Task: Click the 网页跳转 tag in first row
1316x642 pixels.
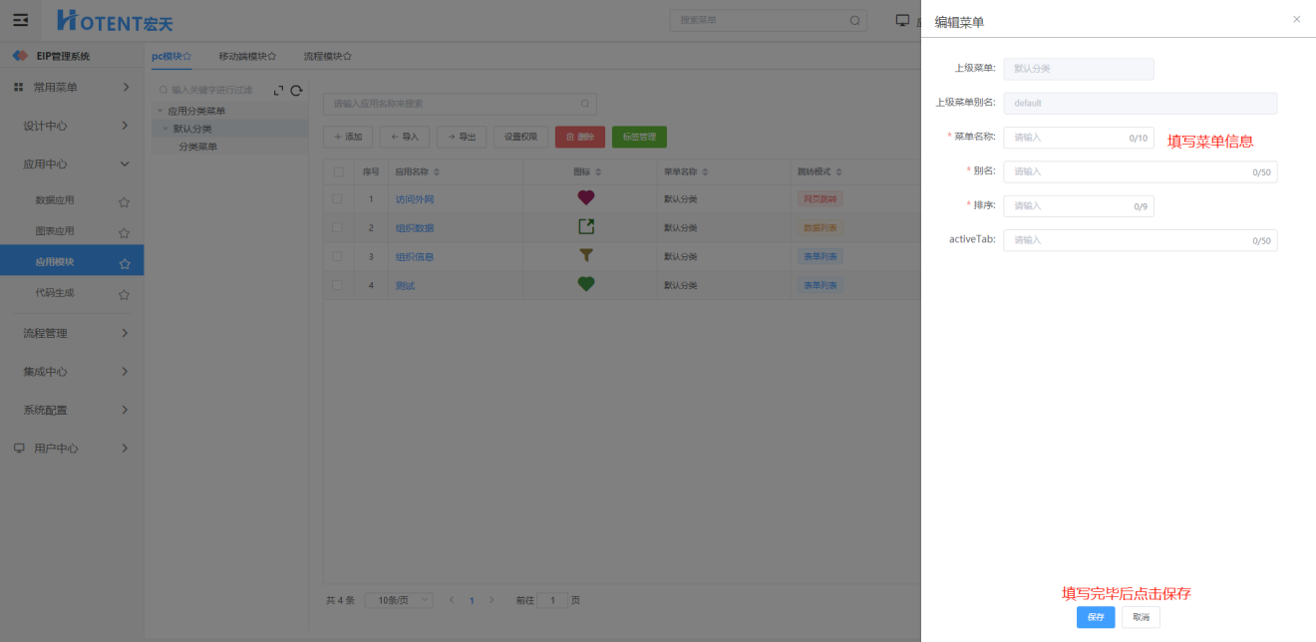Action: [820, 199]
